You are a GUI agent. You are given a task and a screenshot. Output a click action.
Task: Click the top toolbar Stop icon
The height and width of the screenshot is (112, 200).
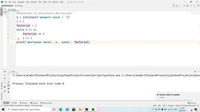coord(194,6)
